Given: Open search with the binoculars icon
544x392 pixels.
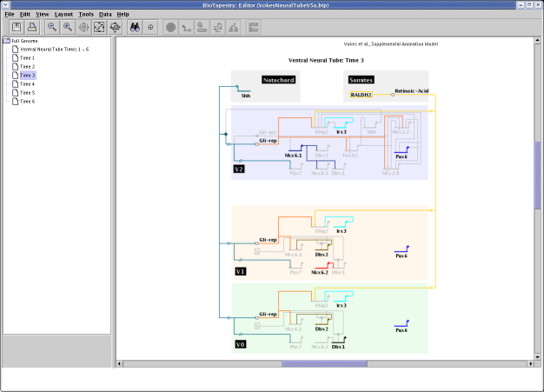Looking at the screenshot, I should [136, 27].
